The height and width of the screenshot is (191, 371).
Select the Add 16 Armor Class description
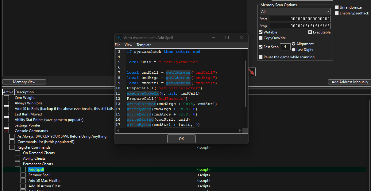(44, 186)
